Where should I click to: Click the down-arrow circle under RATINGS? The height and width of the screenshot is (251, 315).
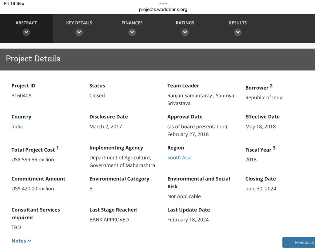point(185,32)
